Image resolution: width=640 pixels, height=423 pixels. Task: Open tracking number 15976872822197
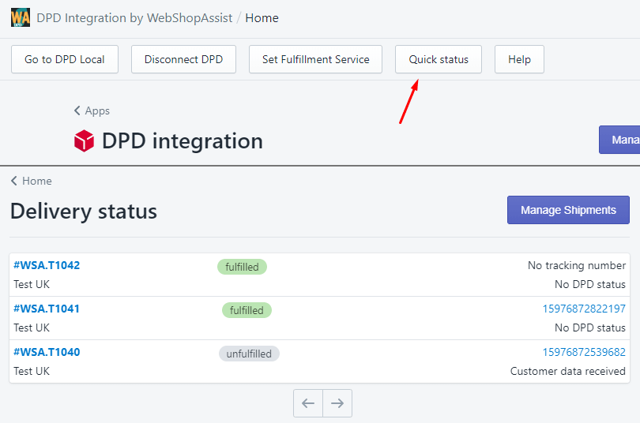tap(584, 309)
